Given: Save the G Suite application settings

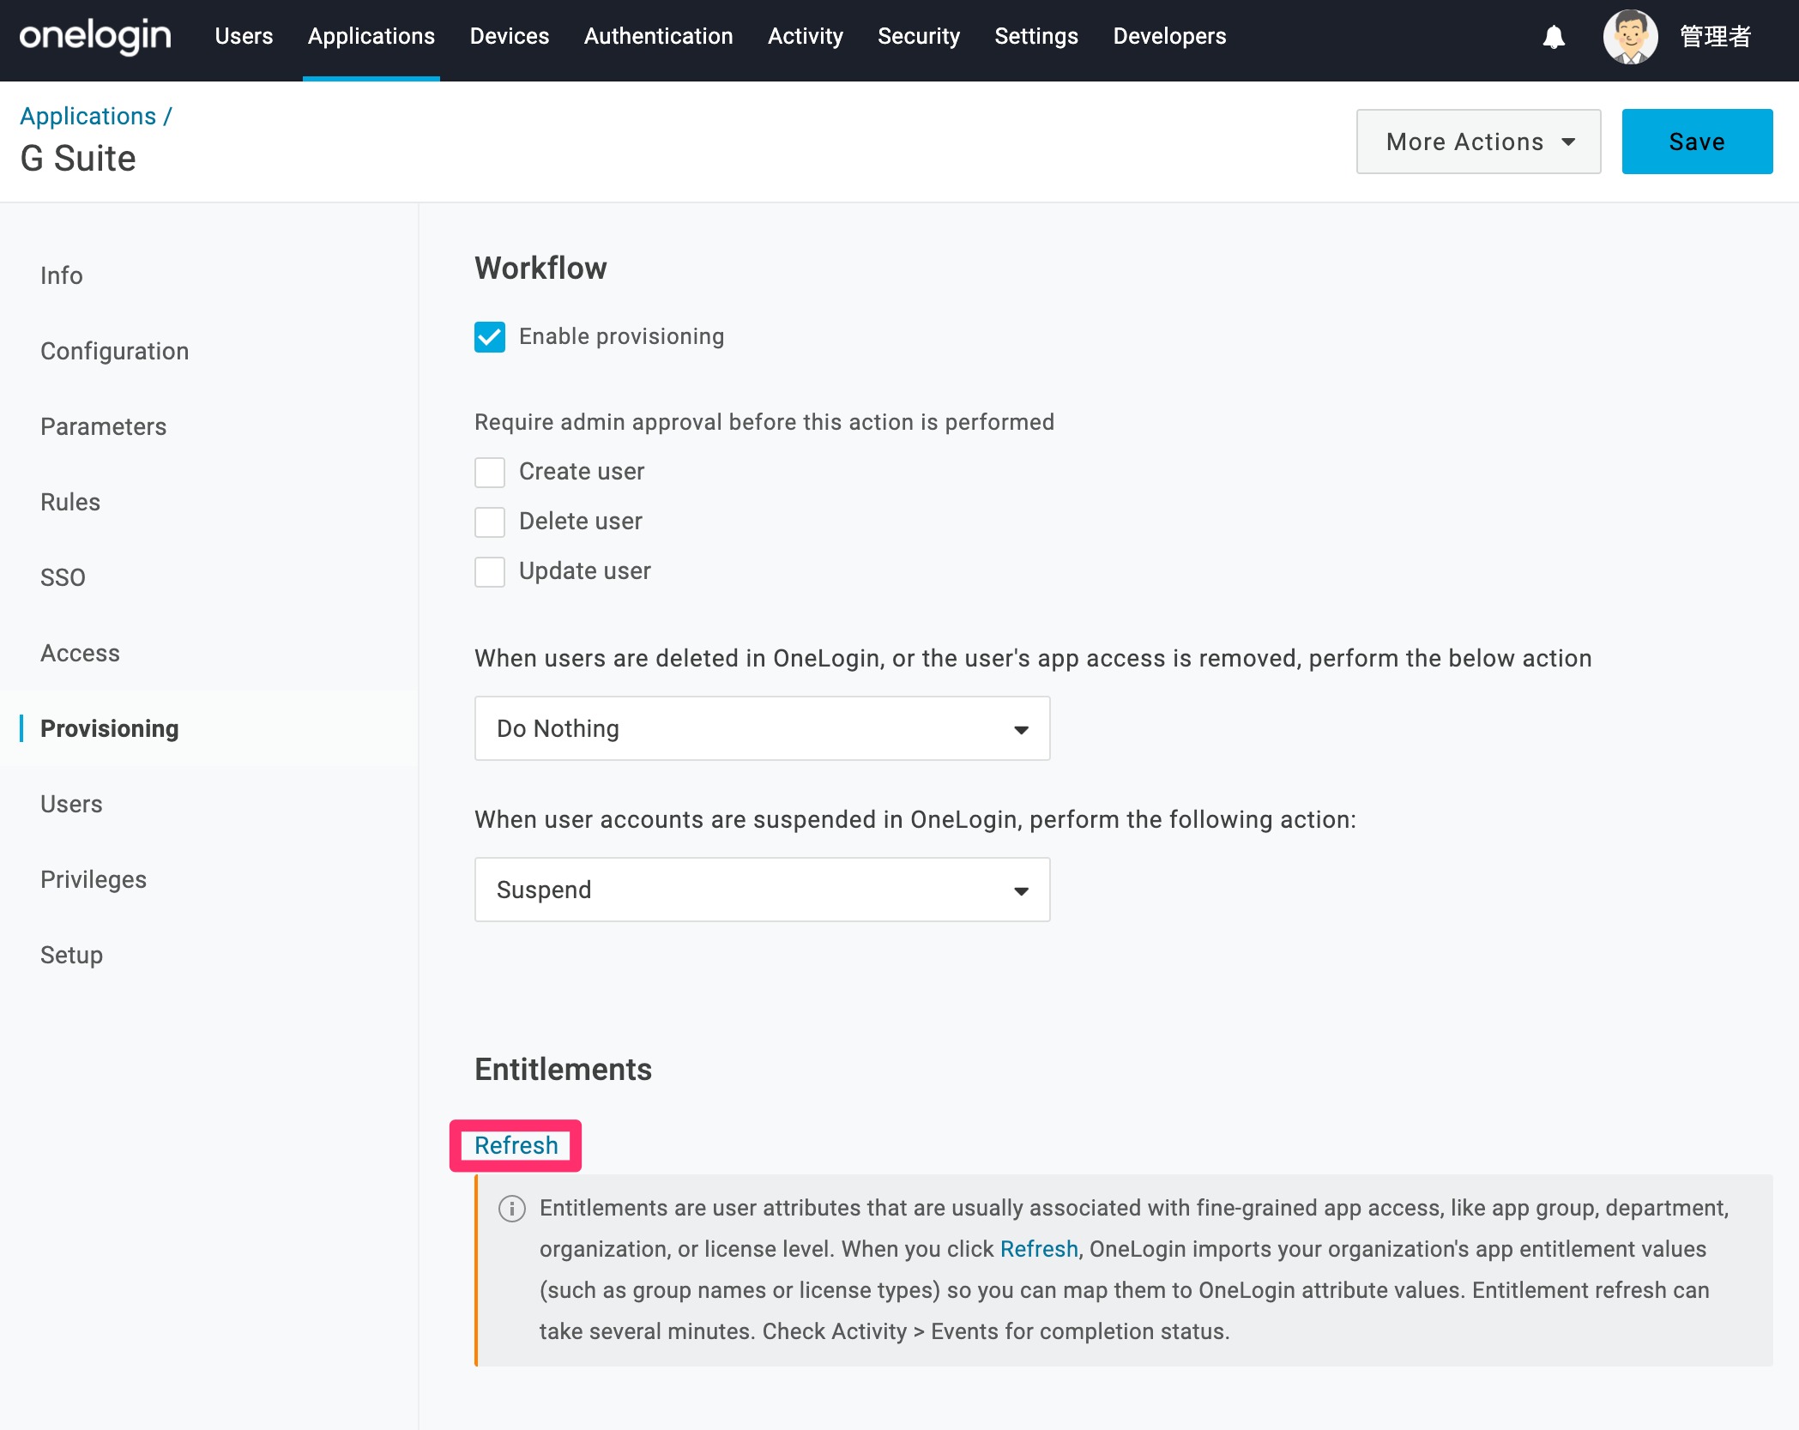Looking at the screenshot, I should pyautogui.click(x=1697, y=142).
